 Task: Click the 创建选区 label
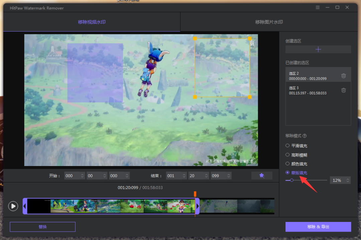(x=293, y=41)
